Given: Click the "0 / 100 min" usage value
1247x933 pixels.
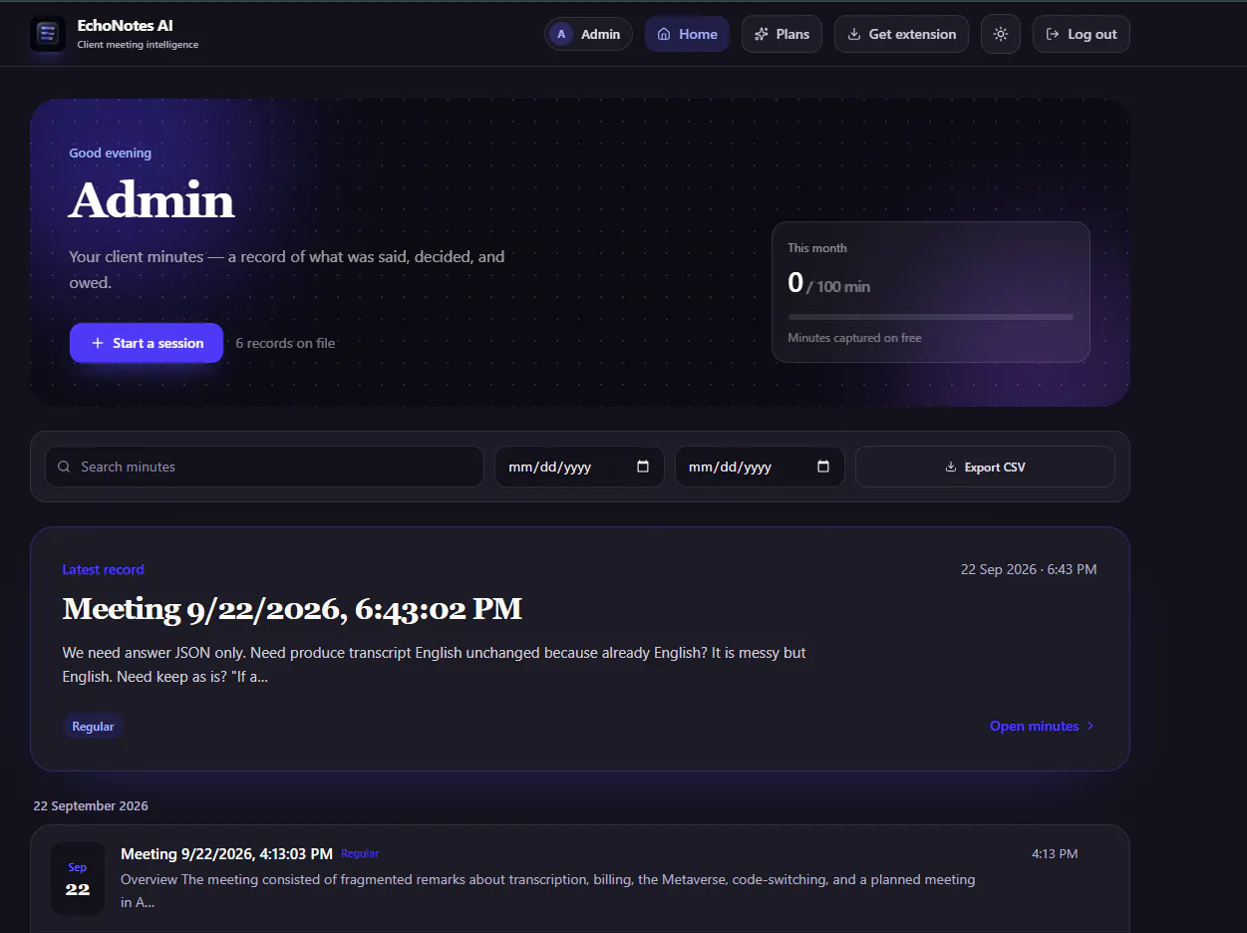Looking at the screenshot, I should [828, 283].
